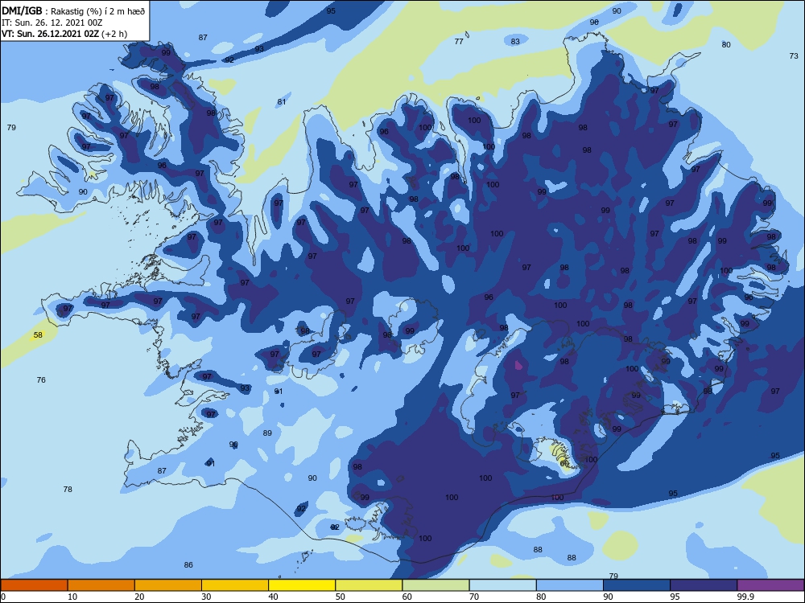
Task: Pick the 20–30 amber legend swatch
Action: tap(168, 585)
